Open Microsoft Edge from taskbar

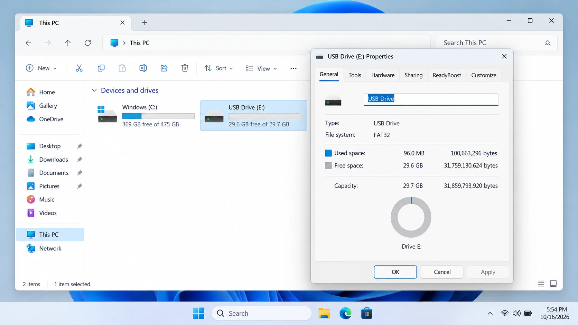[x=345, y=313]
